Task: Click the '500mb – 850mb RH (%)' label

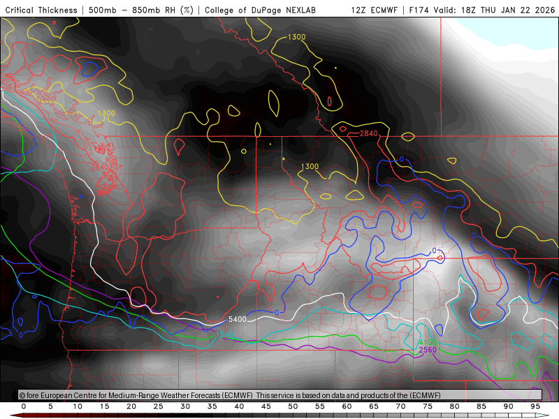Action: pos(141,10)
